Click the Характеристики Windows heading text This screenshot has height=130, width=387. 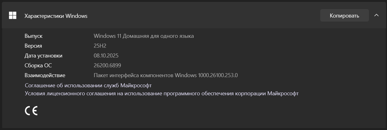pos(56,16)
